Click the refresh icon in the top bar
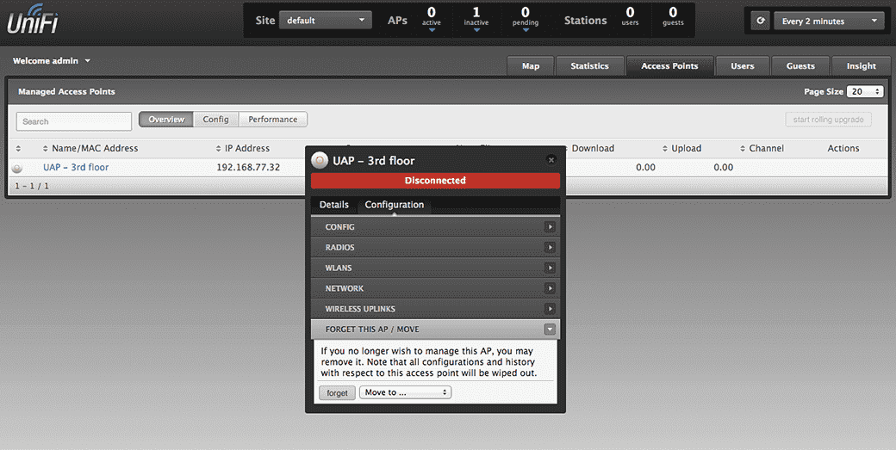This screenshot has width=896, height=450. [760, 21]
